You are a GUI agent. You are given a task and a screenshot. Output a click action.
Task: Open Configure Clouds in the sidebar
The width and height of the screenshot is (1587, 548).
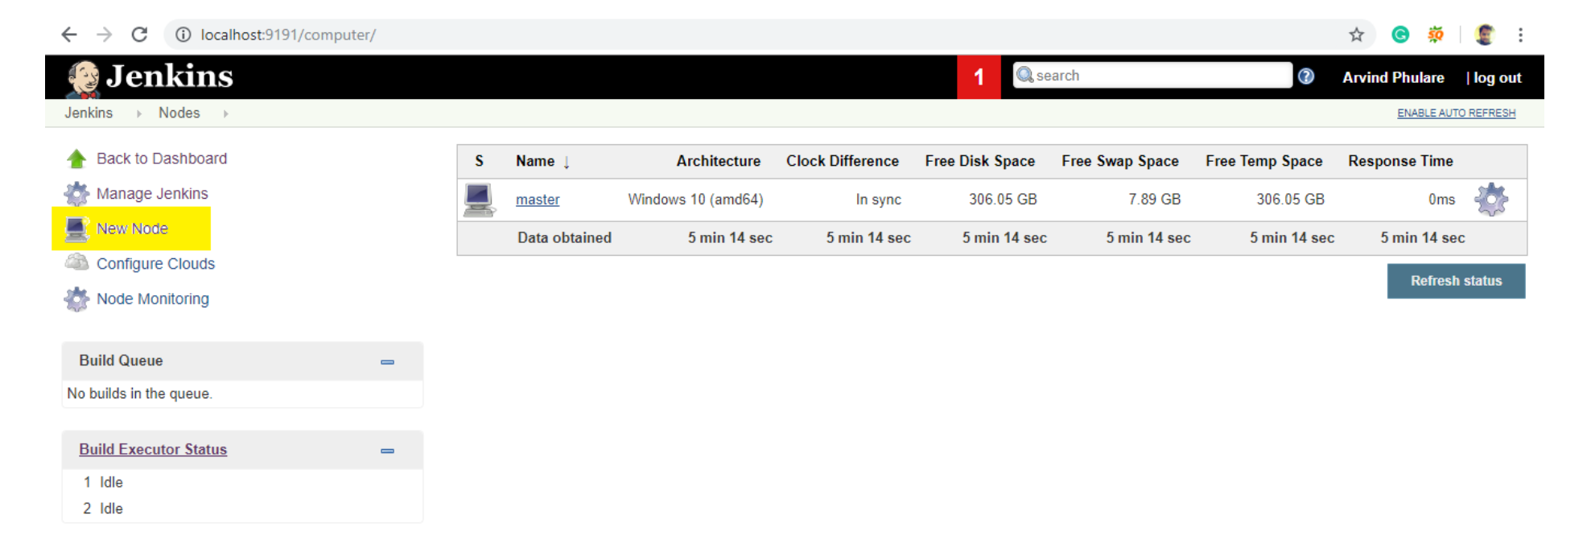155,264
